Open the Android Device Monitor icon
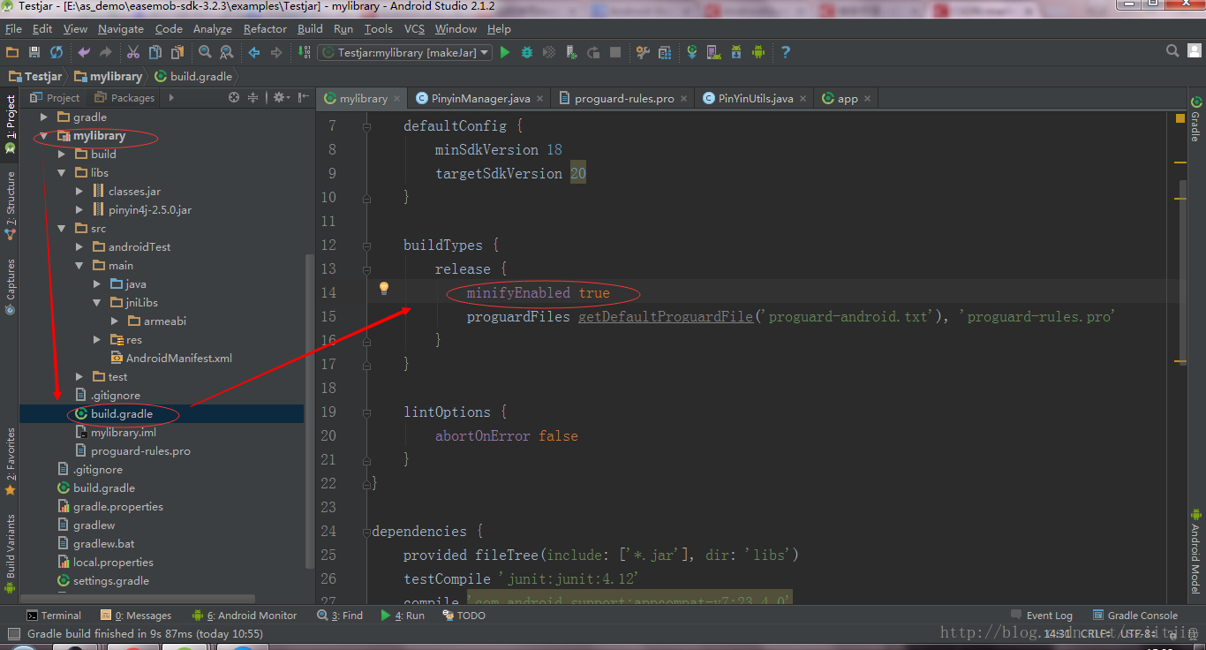 coord(758,53)
